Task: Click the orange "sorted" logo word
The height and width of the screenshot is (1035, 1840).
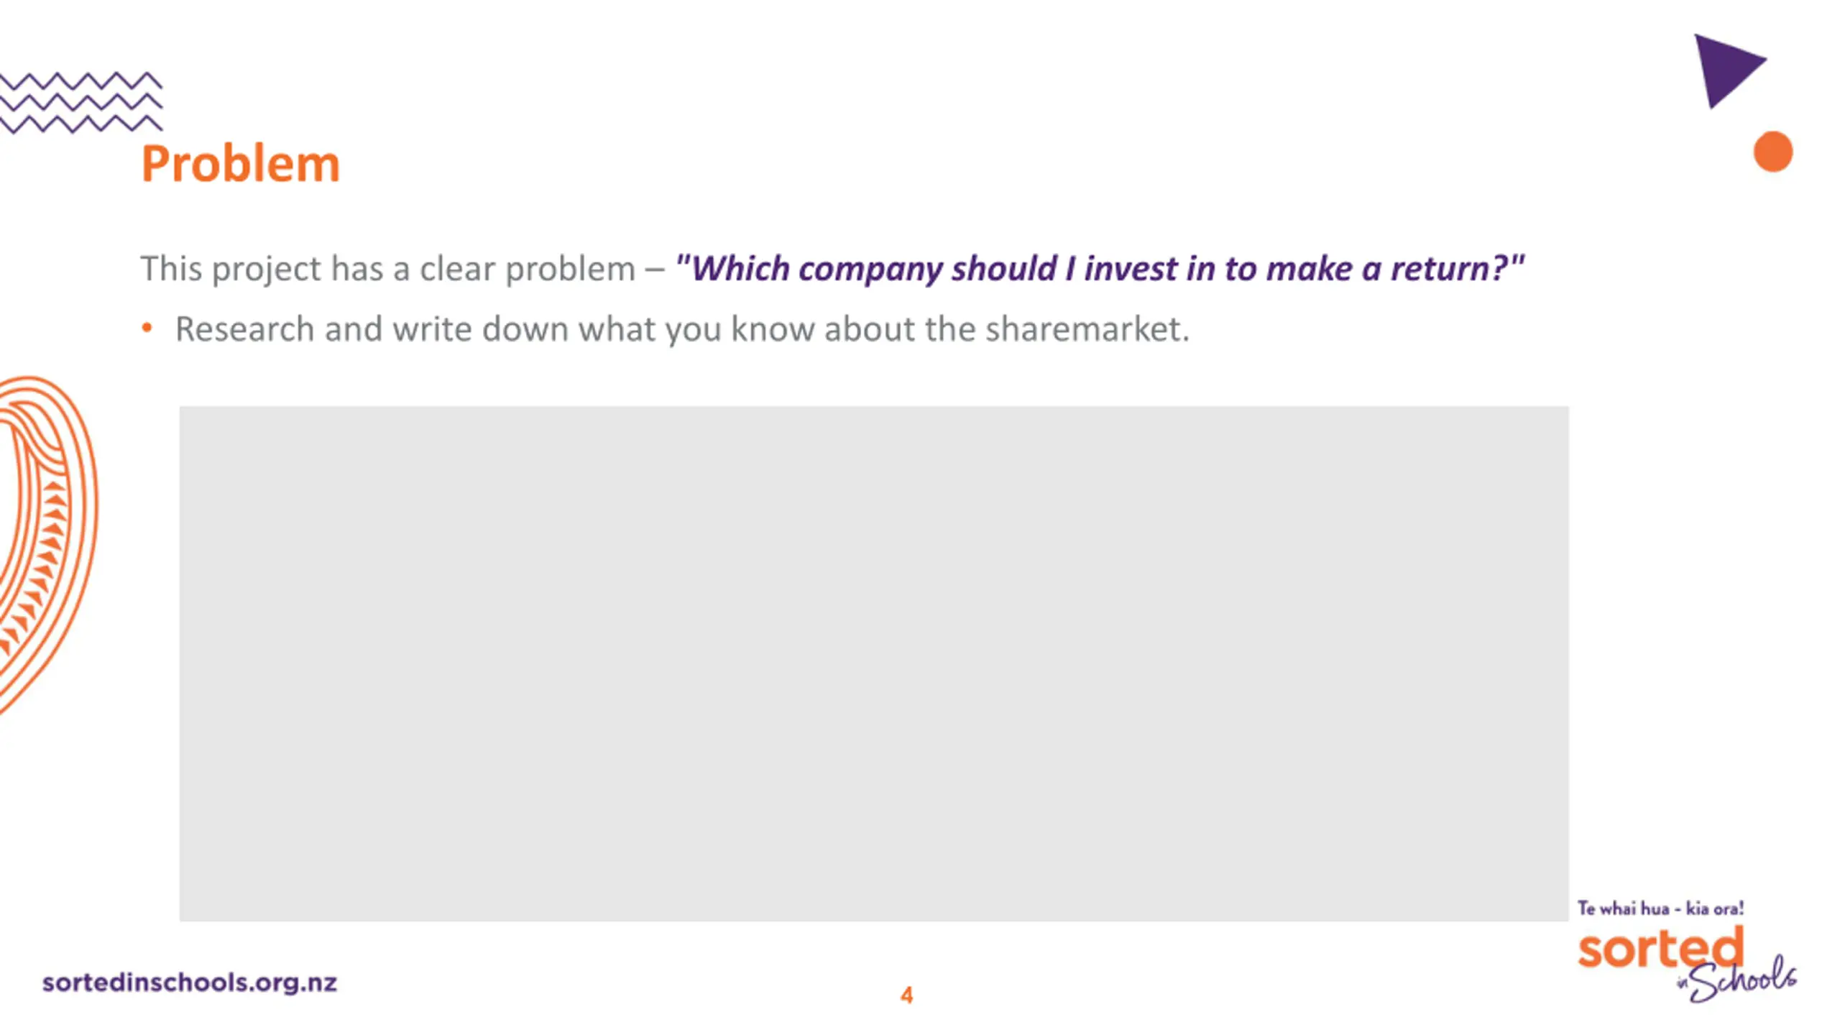Action: pyautogui.click(x=1661, y=949)
